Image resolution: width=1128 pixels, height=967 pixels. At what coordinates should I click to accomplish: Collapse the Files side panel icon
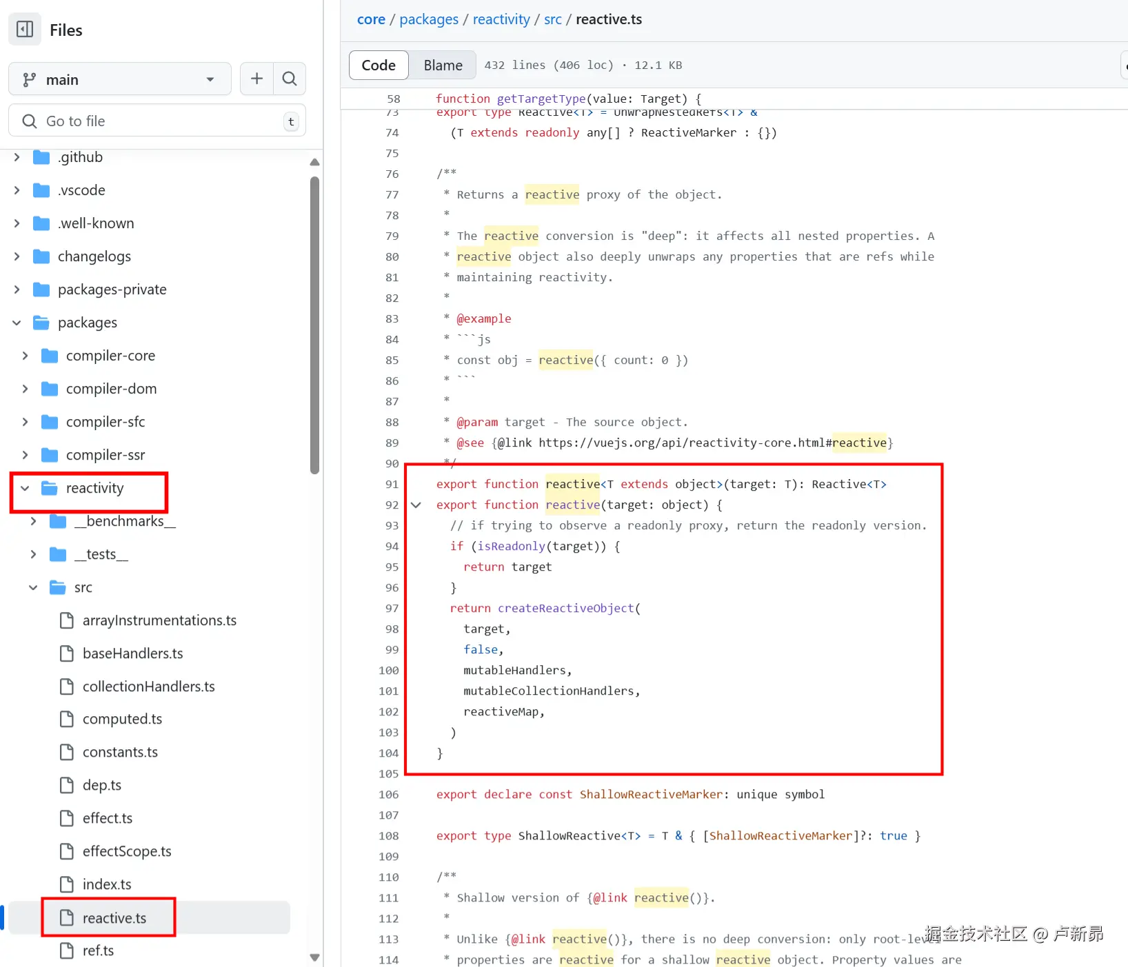point(25,29)
